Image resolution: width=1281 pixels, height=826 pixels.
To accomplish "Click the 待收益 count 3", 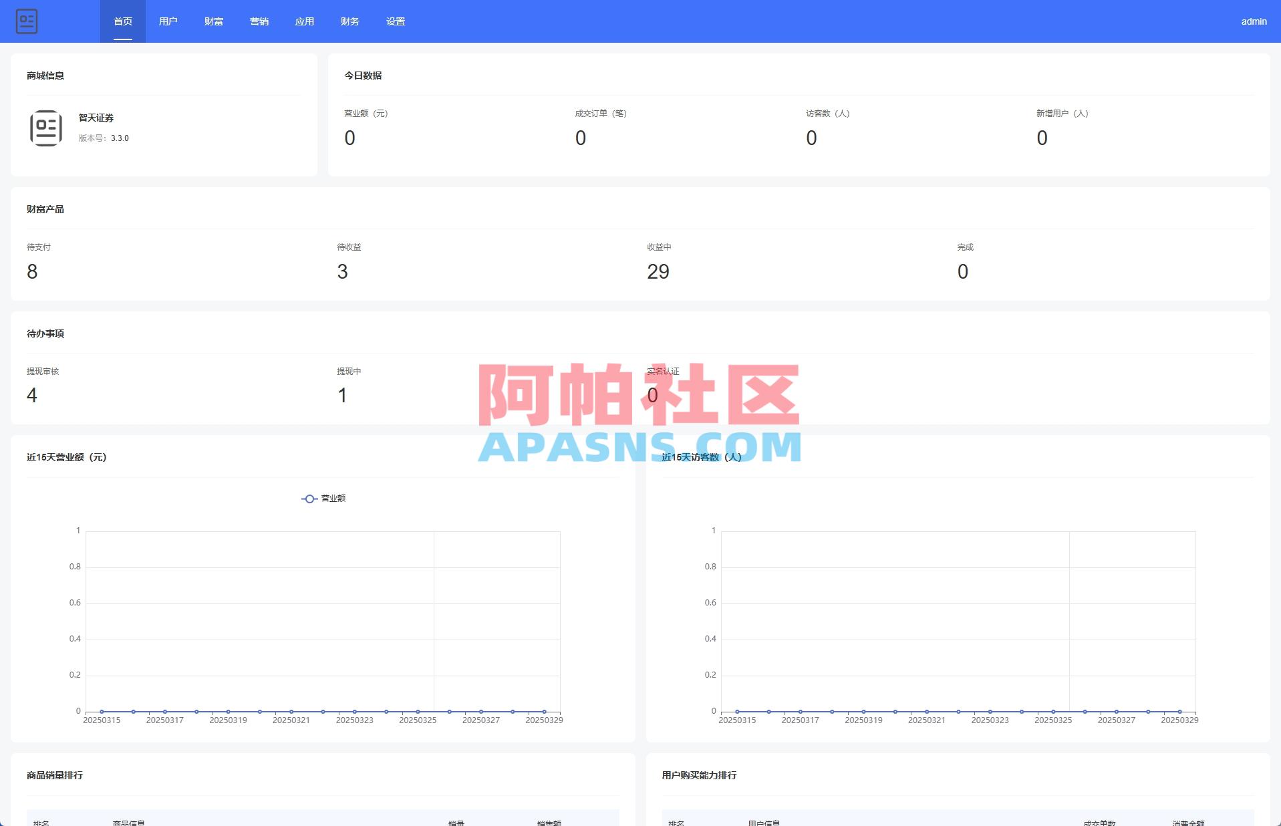I will (x=342, y=271).
